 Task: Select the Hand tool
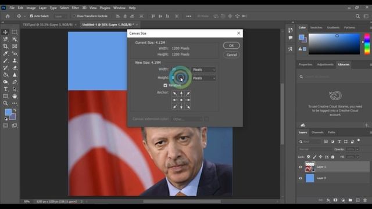click(x=15, y=96)
